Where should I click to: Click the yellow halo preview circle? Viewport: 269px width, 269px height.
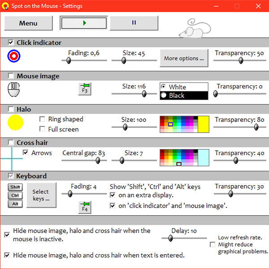pos(15,123)
